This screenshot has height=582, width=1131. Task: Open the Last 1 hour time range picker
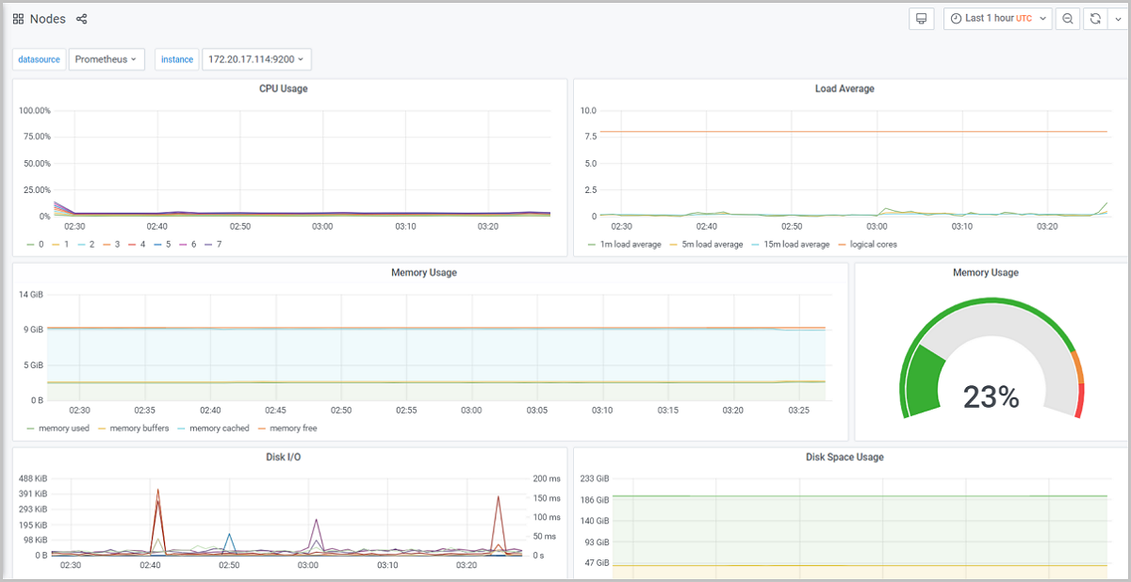[997, 19]
